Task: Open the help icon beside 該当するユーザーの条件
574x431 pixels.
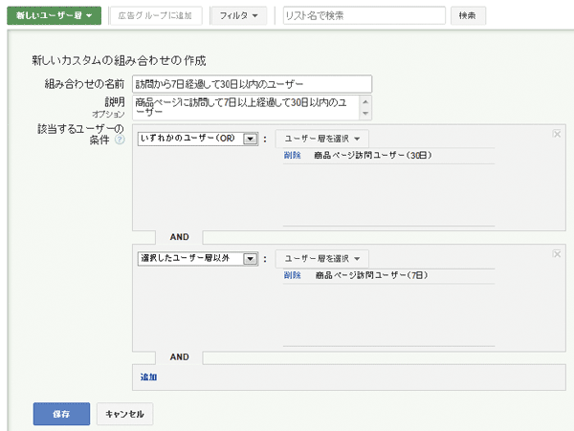Action: [x=120, y=140]
